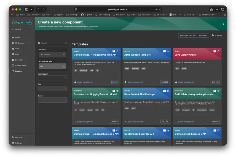The width and height of the screenshot is (236, 157).
Task: Star the Astro Website Template
Action: 168,51
